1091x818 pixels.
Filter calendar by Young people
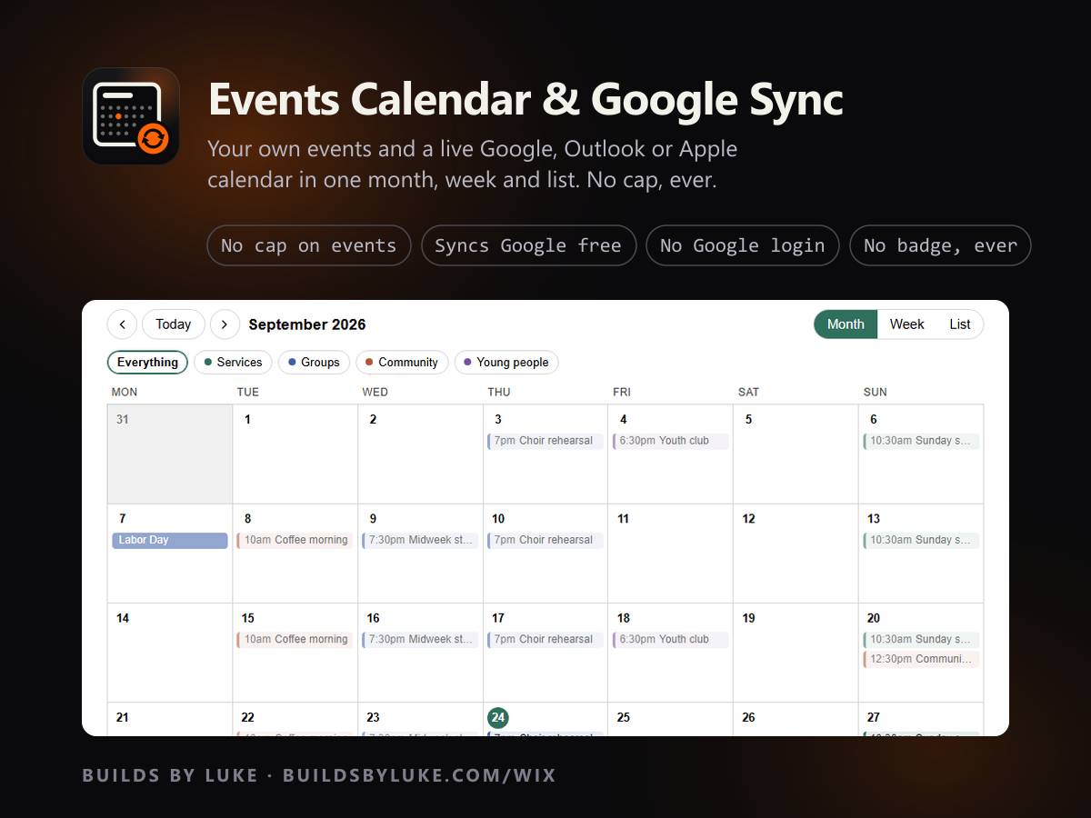[506, 362]
